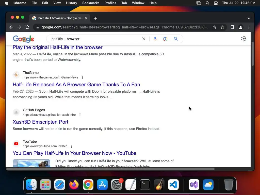Launch Firefox from the Dock
This screenshot has width=260, height=195.
[74, 185]
